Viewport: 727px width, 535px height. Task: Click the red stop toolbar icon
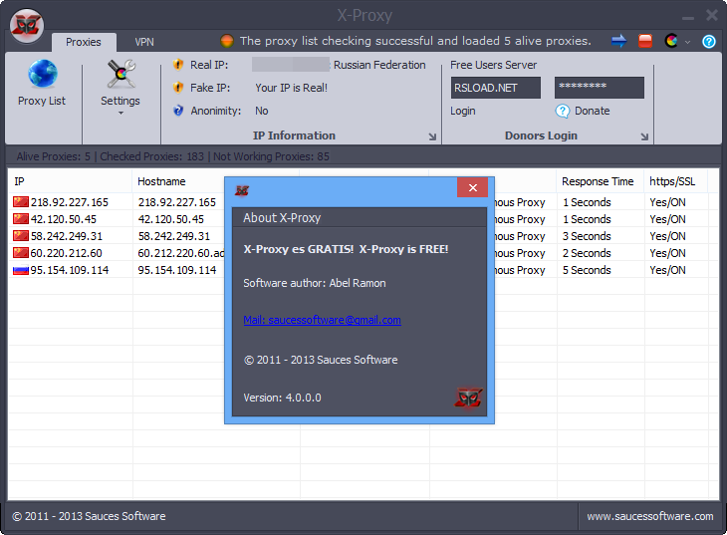click(645, 41)
